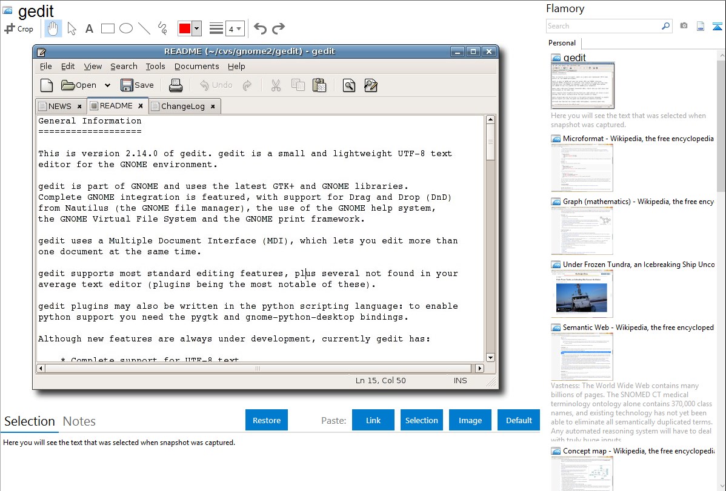Click the Flamory app icon beside gedit title
The width and height of the screenshot is (726, 491).
click(x=7, y=10)
